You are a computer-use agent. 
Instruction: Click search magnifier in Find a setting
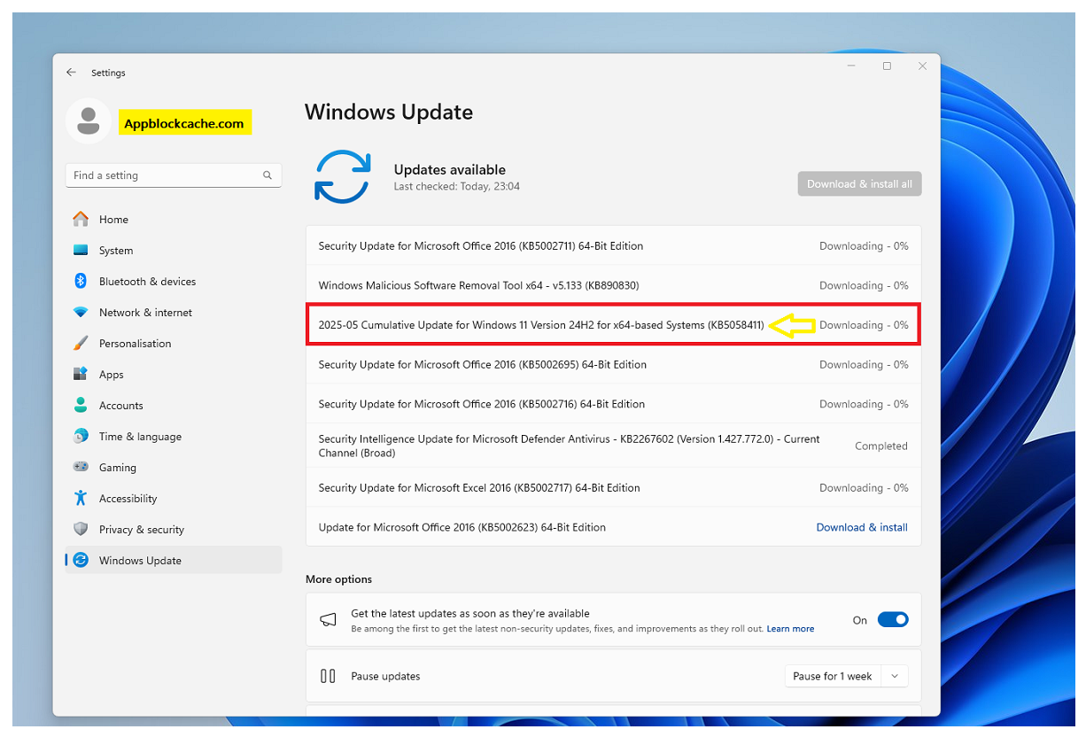(x=268, y=175)
